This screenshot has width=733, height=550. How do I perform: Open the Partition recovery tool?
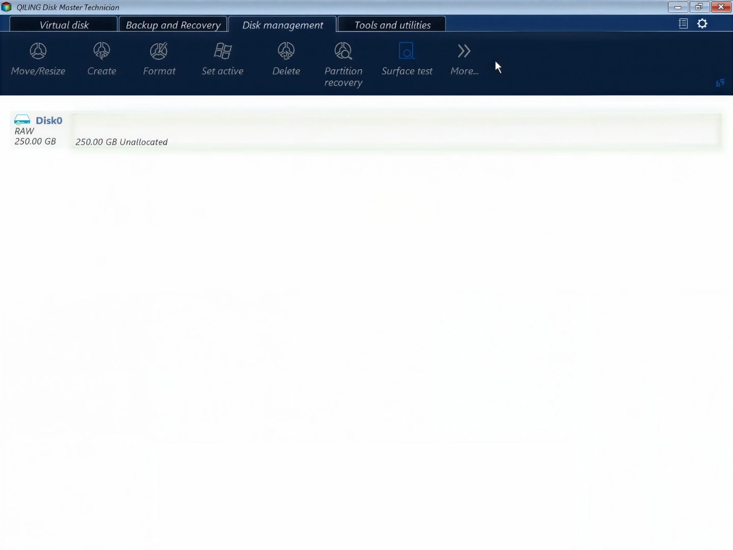point(343,65)
